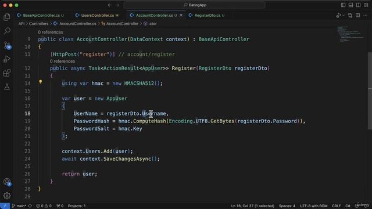
Task: Switch to the BaseApiController.cs tab
Action: 41,16
